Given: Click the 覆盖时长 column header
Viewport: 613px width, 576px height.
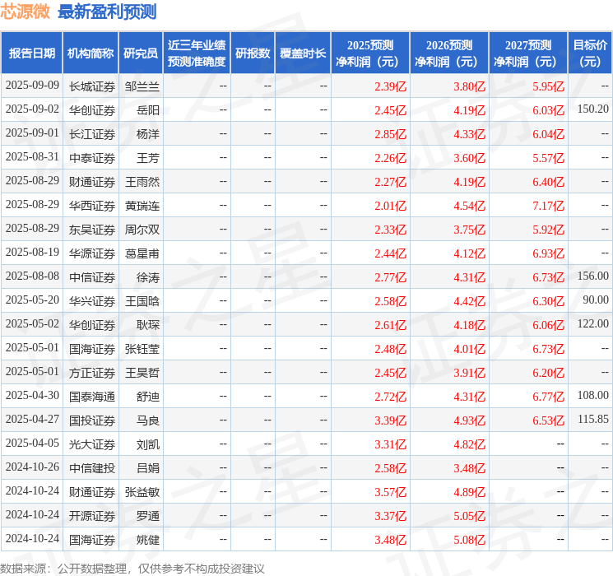Looking at the screenshot, I should (x=303, y=53).
